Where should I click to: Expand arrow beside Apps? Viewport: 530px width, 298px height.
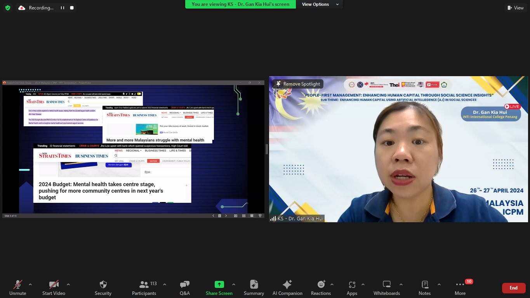pyautogui.click(x=363, y=284)
